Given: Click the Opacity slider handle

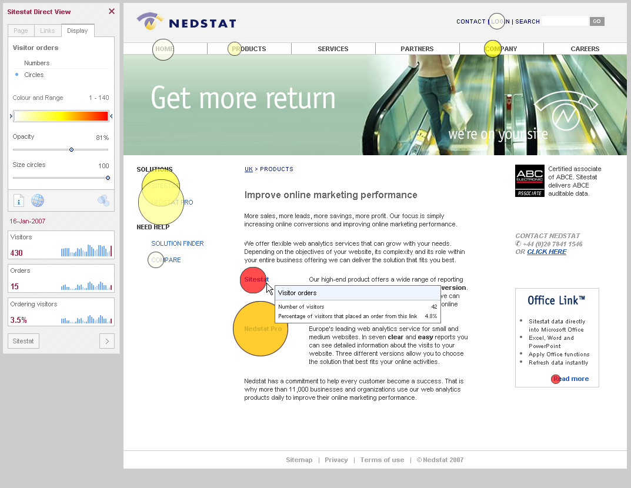Looking at the screenshot, I should (x=71, y=149).
